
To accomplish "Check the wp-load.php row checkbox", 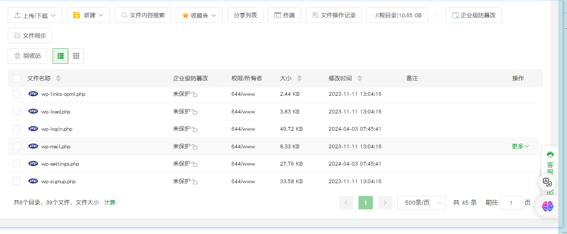I will [x=17, y=111].
